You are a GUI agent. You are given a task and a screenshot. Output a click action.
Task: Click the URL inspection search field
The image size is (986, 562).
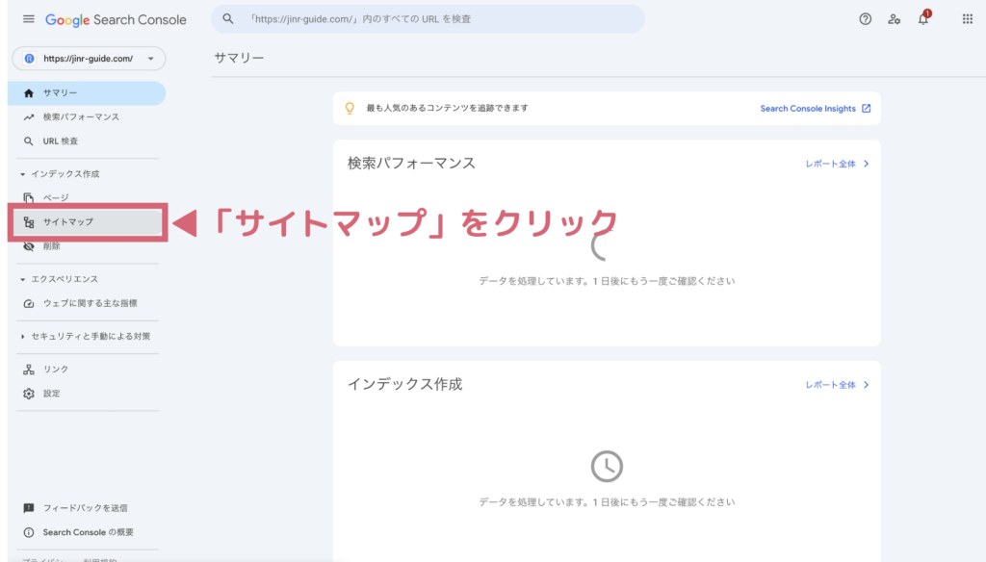click(x=428, y=19)
